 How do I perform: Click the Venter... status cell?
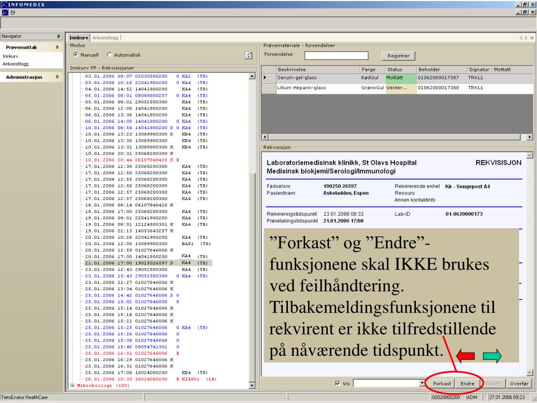(401, 88)
